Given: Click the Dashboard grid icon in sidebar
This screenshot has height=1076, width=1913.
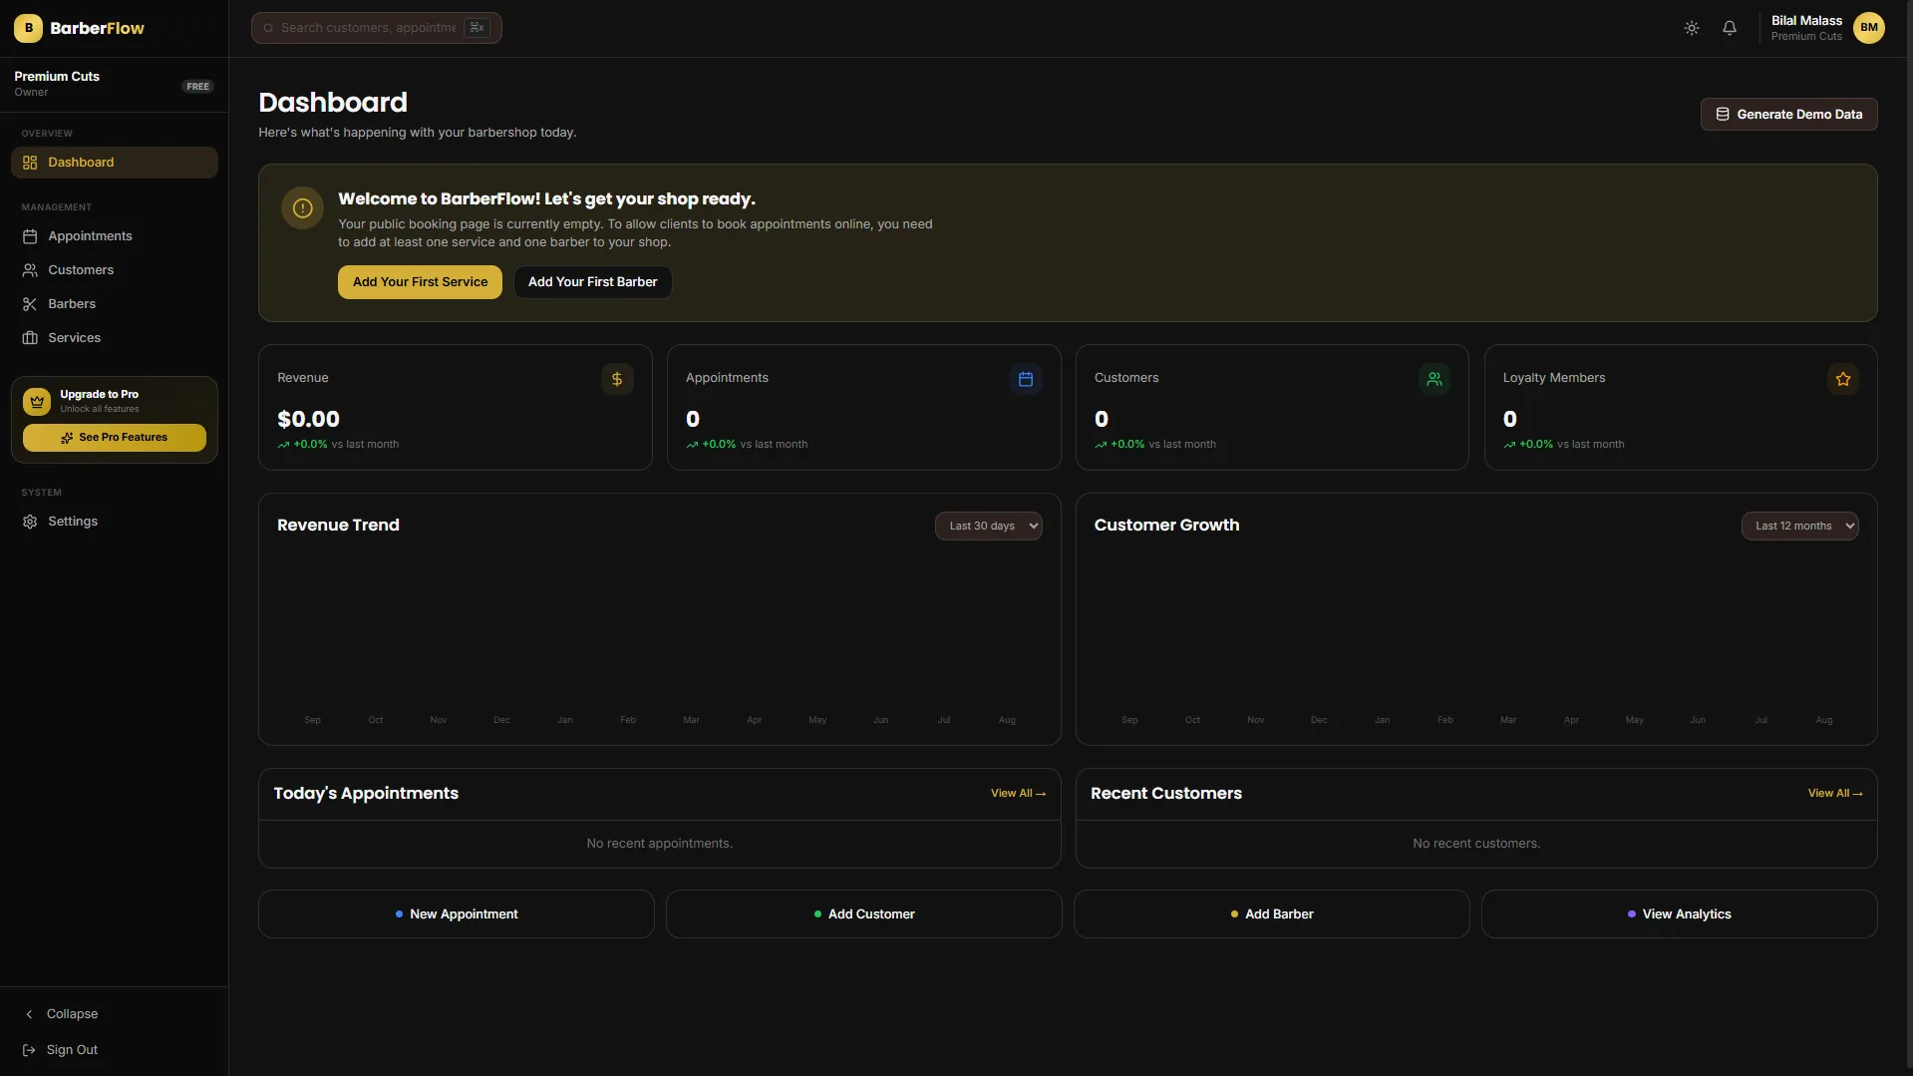Looking at the screenshot, I should coord(30,163).
